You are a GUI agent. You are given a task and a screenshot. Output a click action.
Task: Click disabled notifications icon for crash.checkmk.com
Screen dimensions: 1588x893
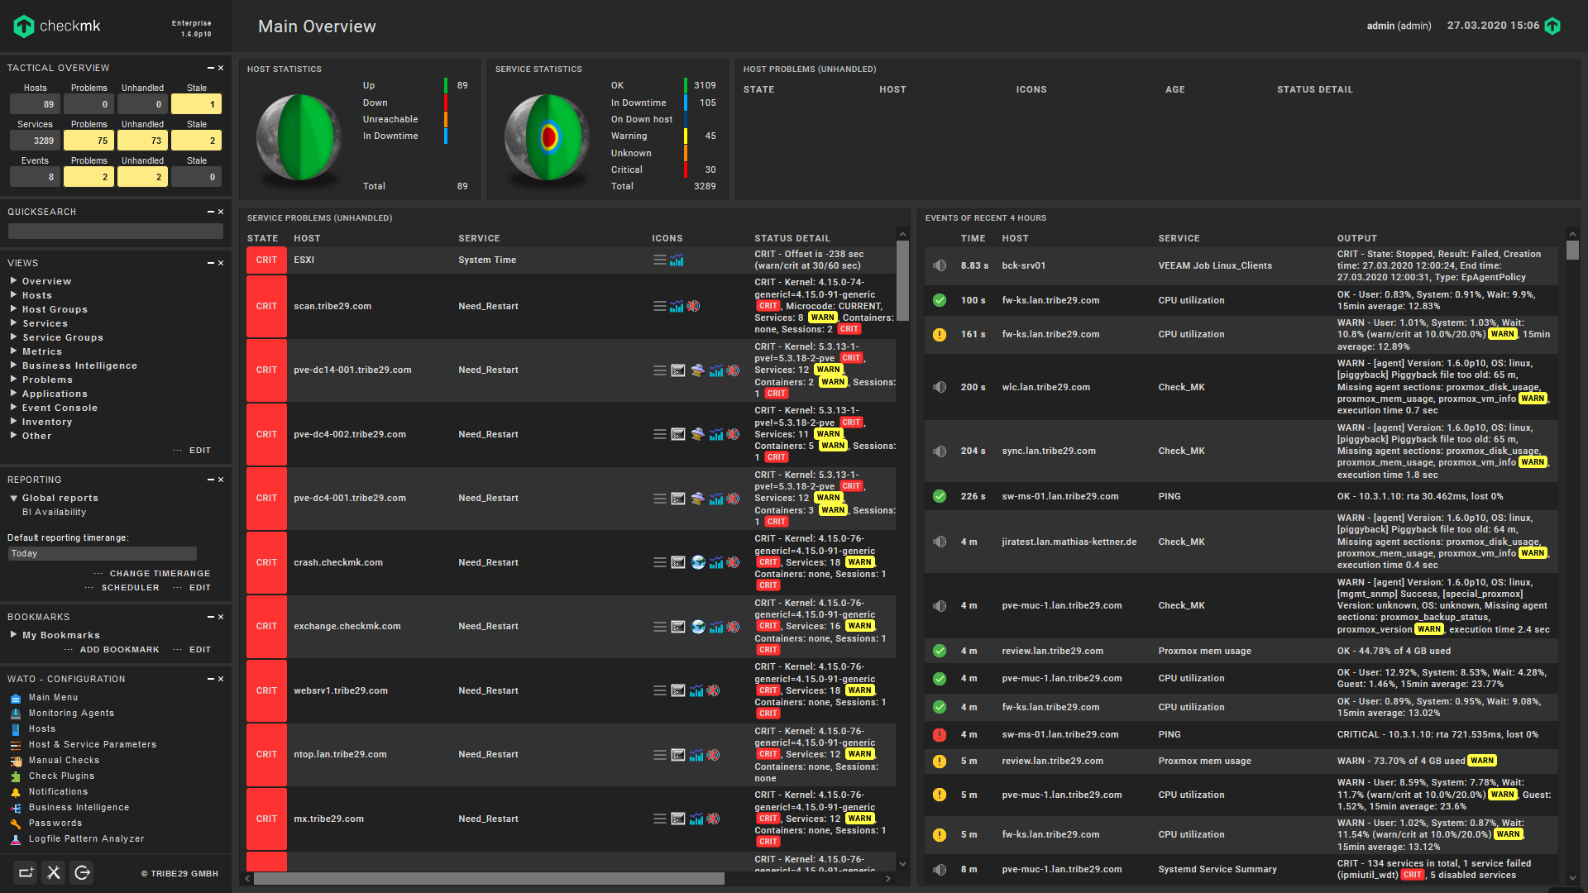pos(733,562)
